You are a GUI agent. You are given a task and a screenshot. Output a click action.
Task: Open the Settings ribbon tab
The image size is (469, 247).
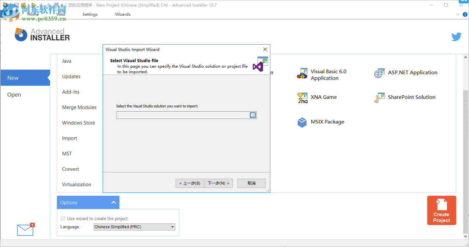pyautogui.click(x=90, y=14)
